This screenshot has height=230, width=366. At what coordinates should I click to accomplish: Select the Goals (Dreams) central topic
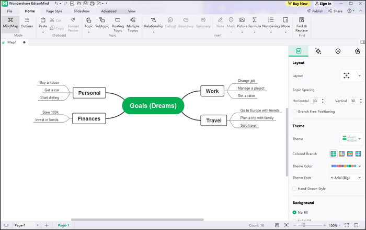(153, 106)
